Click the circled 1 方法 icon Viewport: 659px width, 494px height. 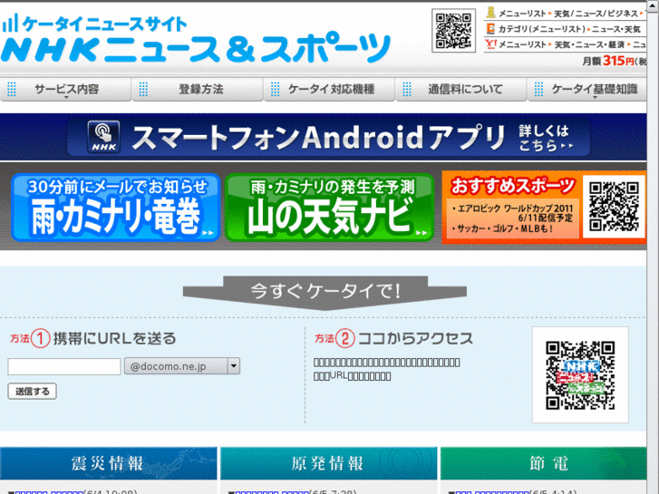(x=41, y=338)
